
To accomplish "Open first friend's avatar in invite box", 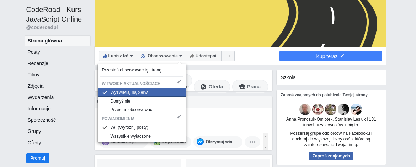I will (x=305, y=109).
